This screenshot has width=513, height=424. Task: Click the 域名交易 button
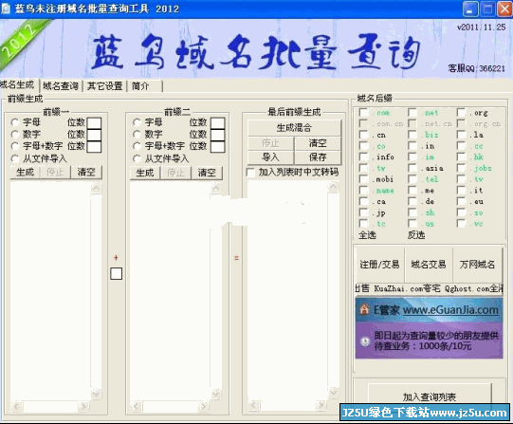click(429, 265)
